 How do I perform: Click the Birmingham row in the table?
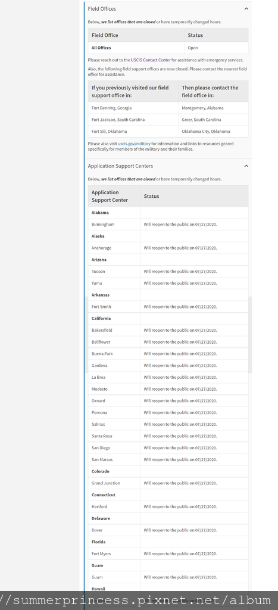click(168, 225)
